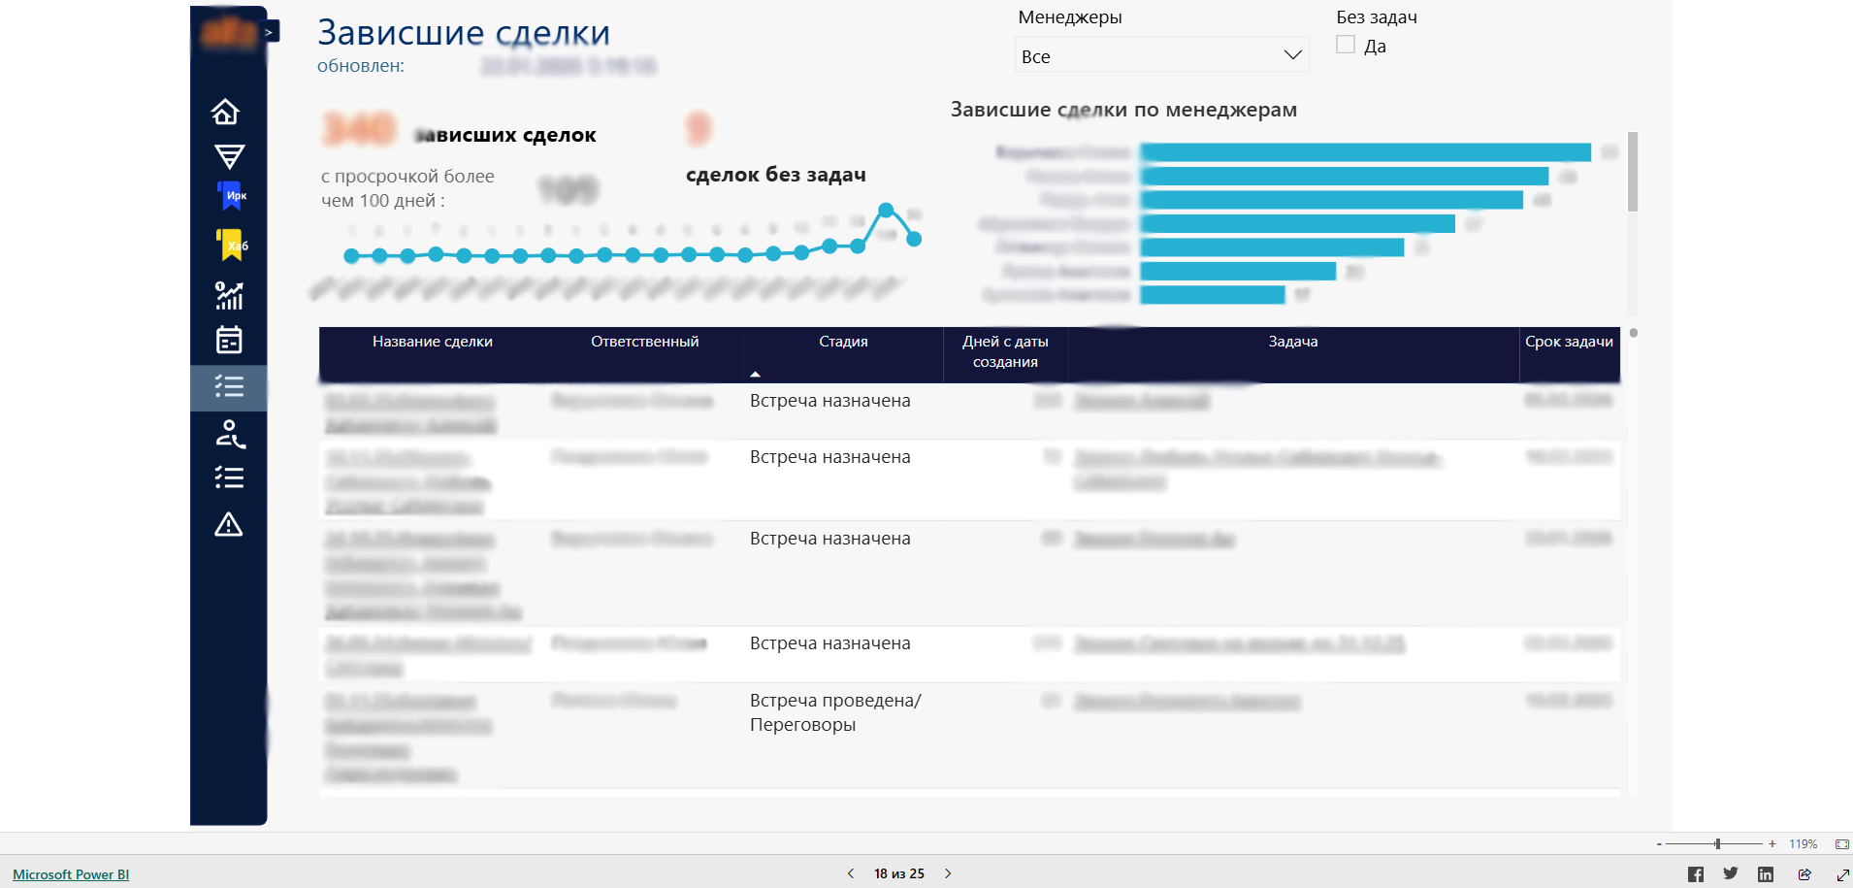Select the blue Ирк bookmark icon
Viewport: 1853px width, 888px height.
pyautogui.click(x=230, y=196)
